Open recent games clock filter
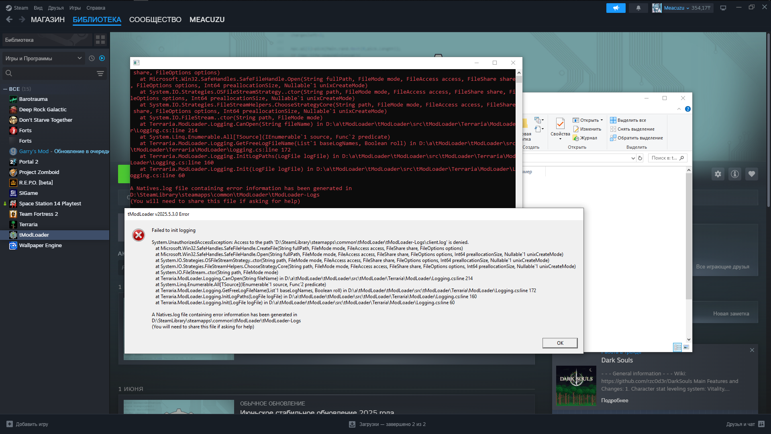The height and width of the screenshot is (434, 771). pos(92,58)
